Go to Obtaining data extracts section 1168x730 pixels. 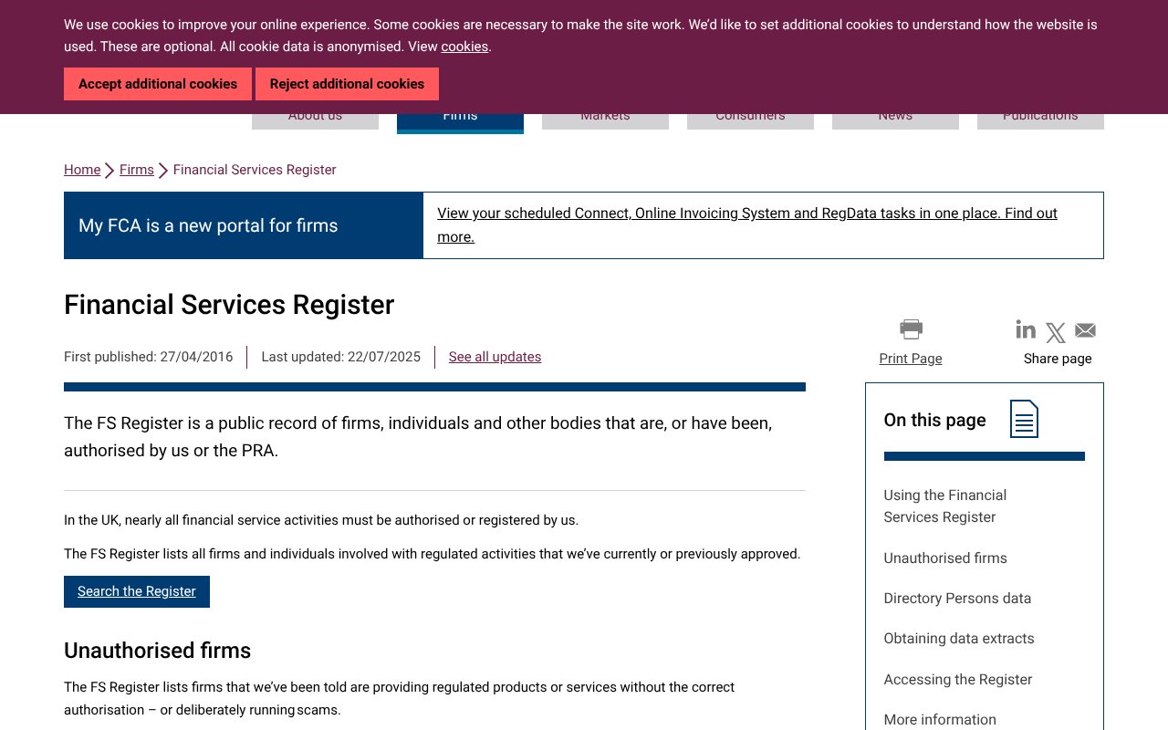click(x=959, y=638)
